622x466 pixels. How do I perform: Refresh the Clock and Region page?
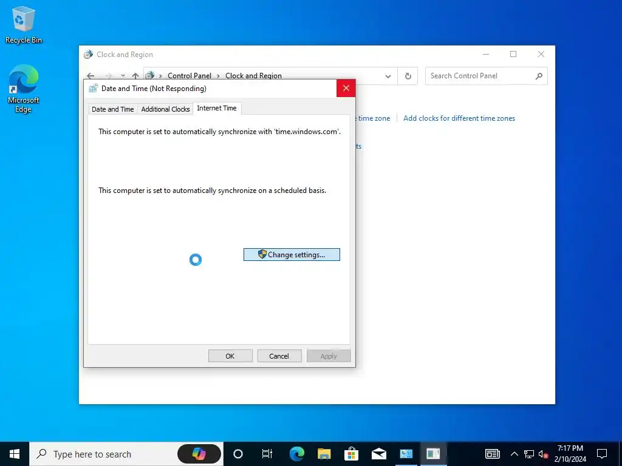pos(408,76)
